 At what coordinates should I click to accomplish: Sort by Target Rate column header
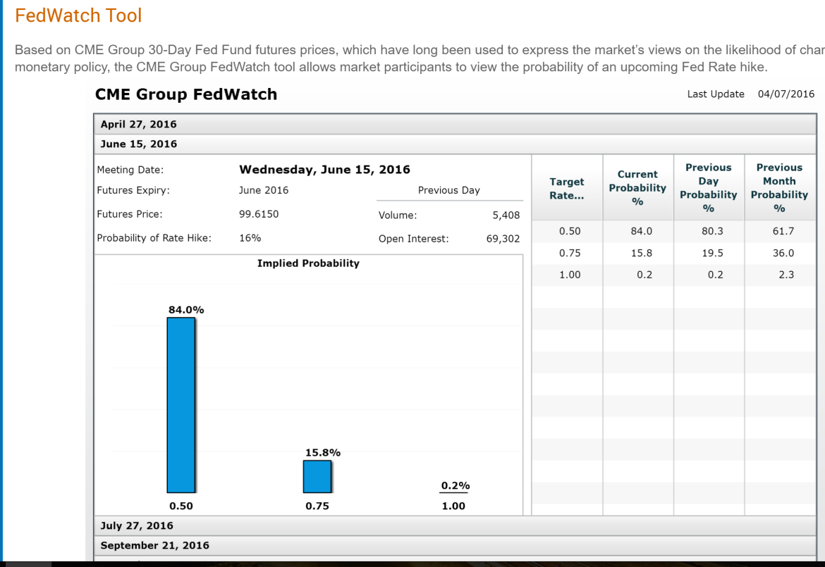pyautogui.click(x=567, y=188)
